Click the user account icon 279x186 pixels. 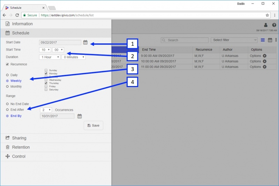(266, 25)
